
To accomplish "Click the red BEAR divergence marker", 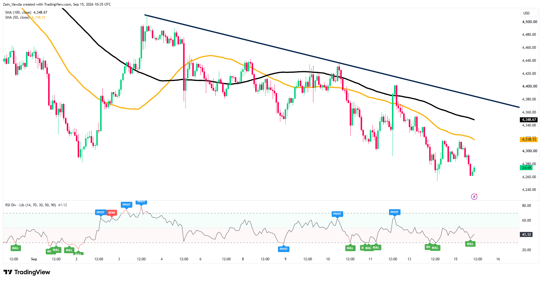I will coord(112,212).
